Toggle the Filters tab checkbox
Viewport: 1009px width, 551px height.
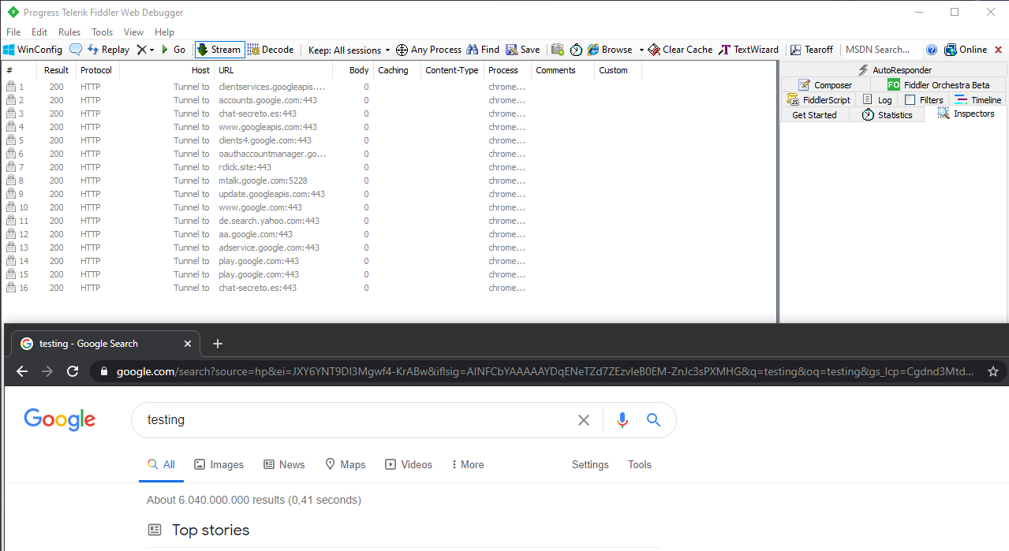910,100
